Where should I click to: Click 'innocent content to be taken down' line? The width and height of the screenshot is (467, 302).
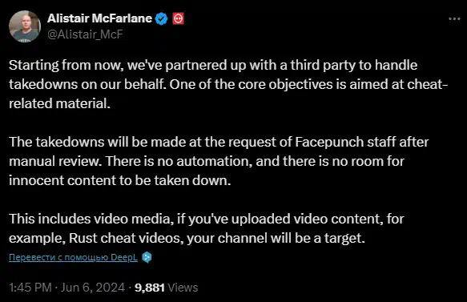click(x=119, y=180)
